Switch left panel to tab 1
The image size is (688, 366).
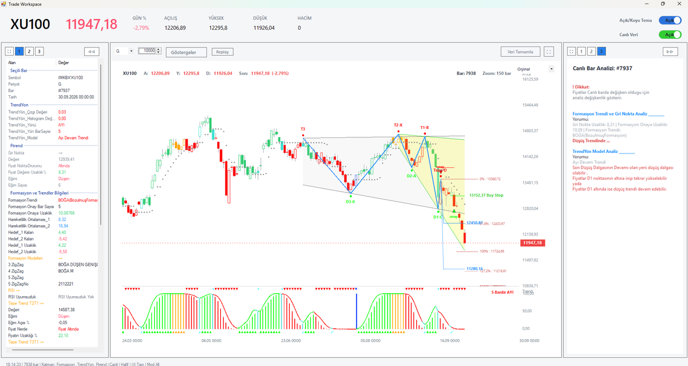pyautogui.click(x=19, y=52)
